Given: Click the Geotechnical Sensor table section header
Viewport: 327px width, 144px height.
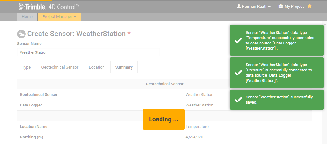Looking at the screenshot, I should tap(164, 84).
